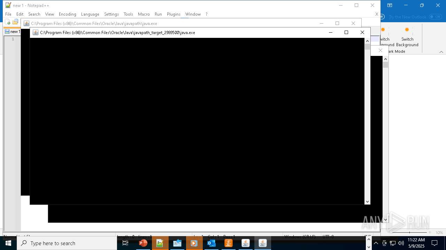This screenshot has height=250, width=446.
Task: Click Java icon in front java.exe title bar
Action: pyautogui.click(x=36, y=33)
